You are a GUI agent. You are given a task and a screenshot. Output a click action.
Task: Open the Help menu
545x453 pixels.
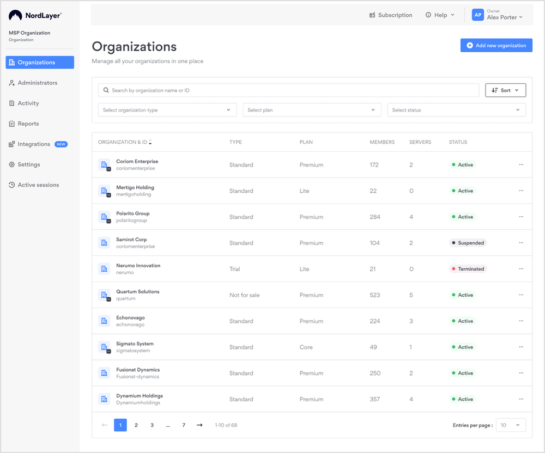(440, 15)
